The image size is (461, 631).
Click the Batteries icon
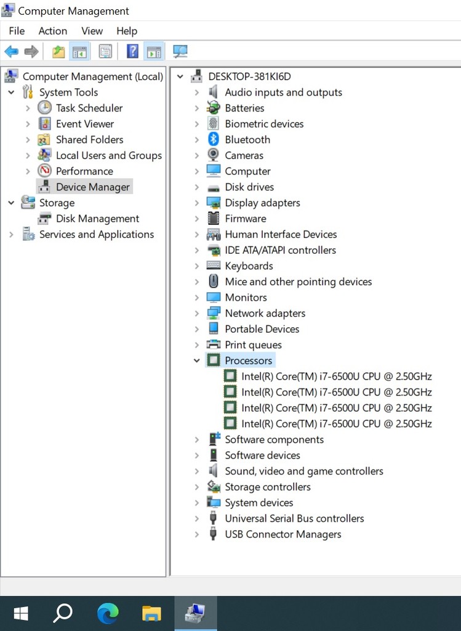point(214,107)
